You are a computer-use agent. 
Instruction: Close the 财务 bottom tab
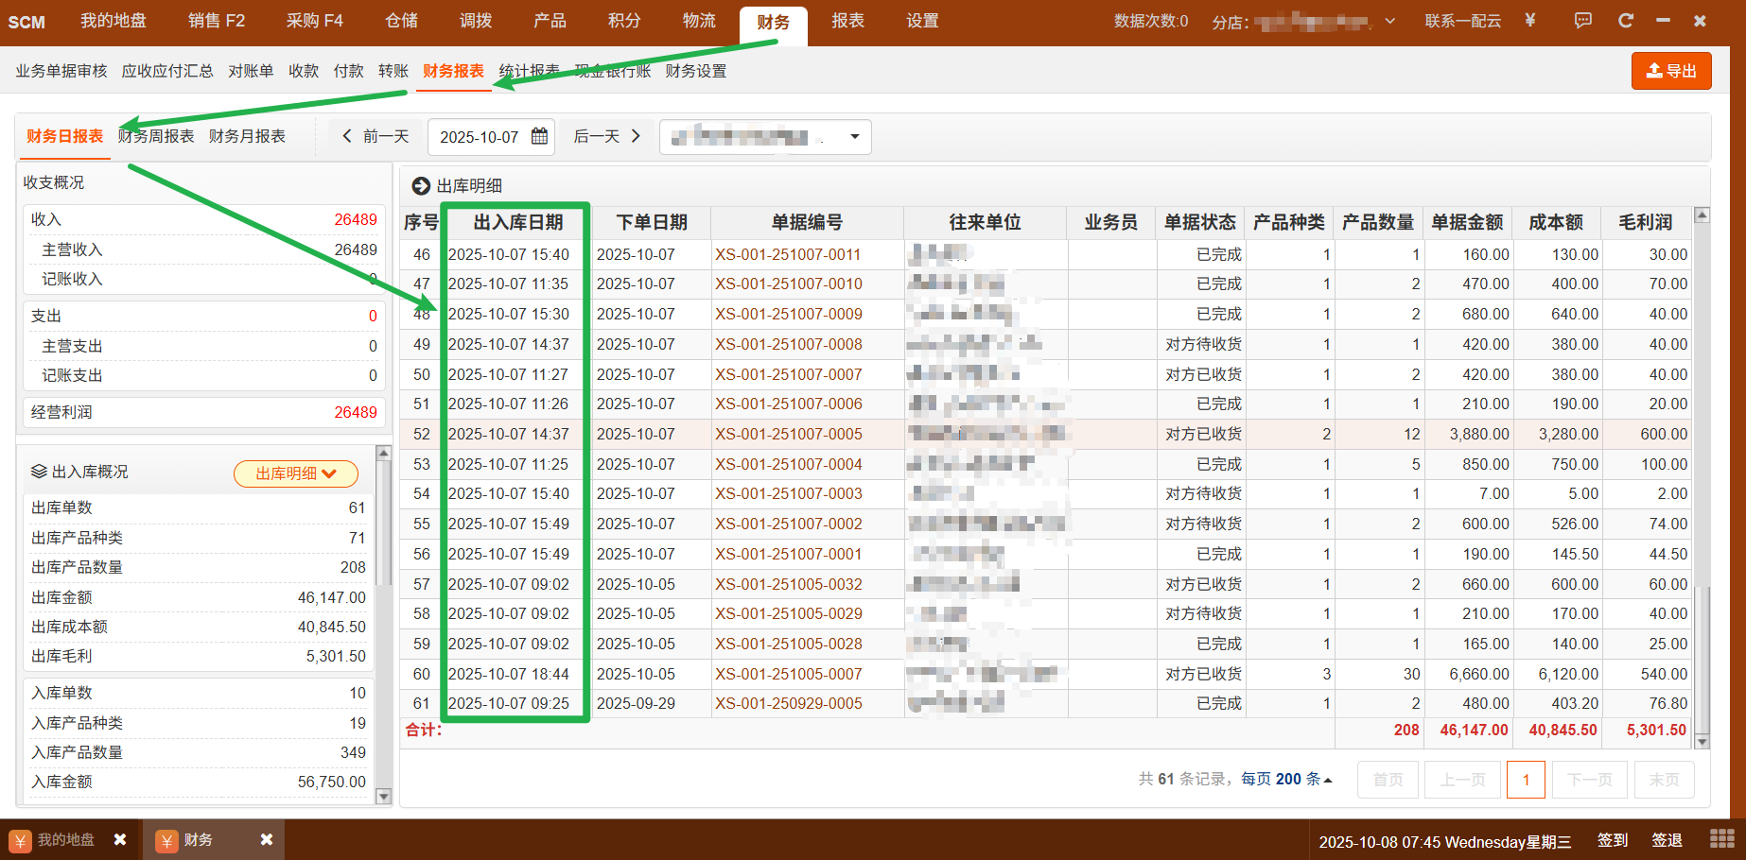[267, 839]
